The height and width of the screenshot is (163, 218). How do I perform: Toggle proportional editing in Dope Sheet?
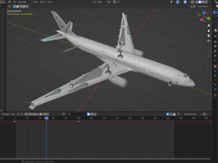click(204, 114)
